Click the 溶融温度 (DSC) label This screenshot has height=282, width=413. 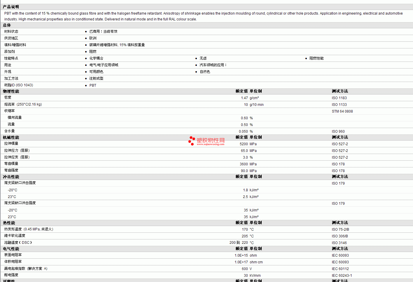18,243
